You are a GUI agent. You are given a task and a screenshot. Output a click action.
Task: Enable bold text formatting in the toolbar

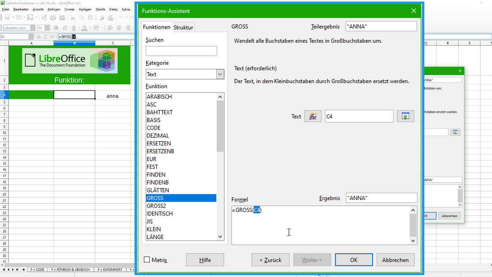point(55,27)
